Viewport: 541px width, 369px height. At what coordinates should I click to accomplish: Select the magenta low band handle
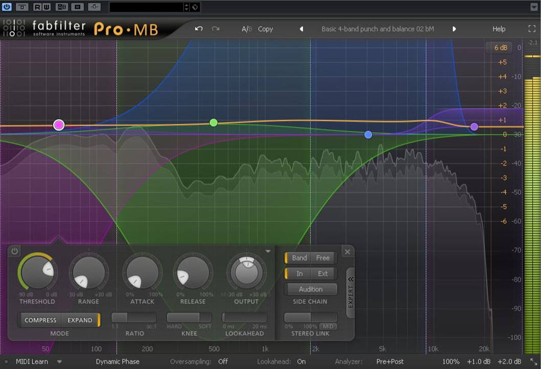tap(59, 124)
